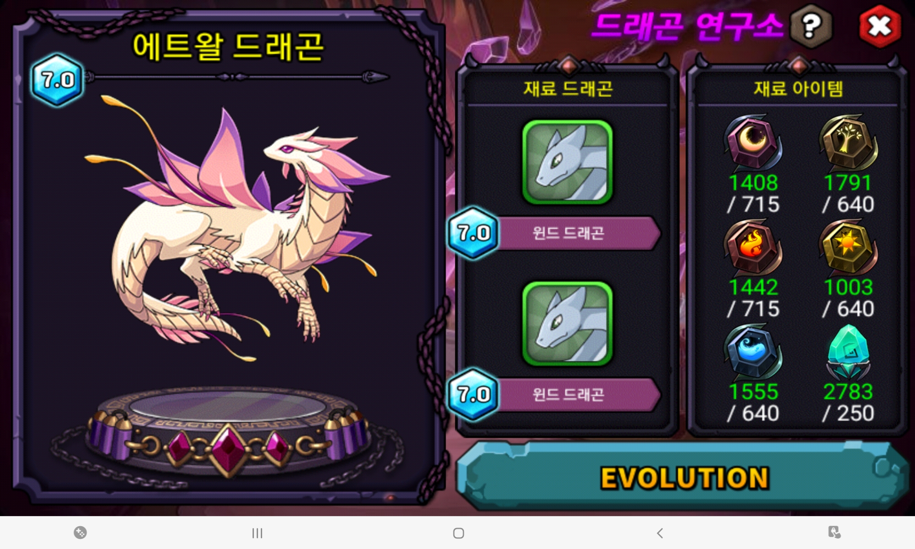Viewport: 915px width, 549px height.
Task: Tap the water rune item with count 1555
Action: click(x=753, y=352)
